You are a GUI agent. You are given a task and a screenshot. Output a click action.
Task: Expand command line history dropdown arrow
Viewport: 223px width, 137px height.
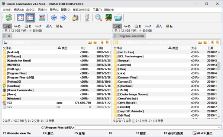tap(219, 127)
